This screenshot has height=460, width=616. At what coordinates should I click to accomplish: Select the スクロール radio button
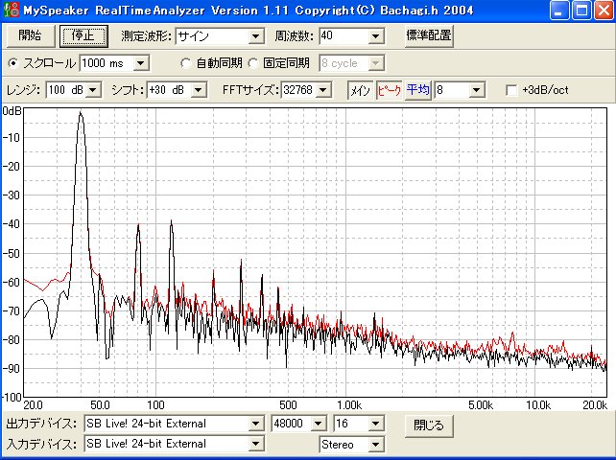point(13,62)
